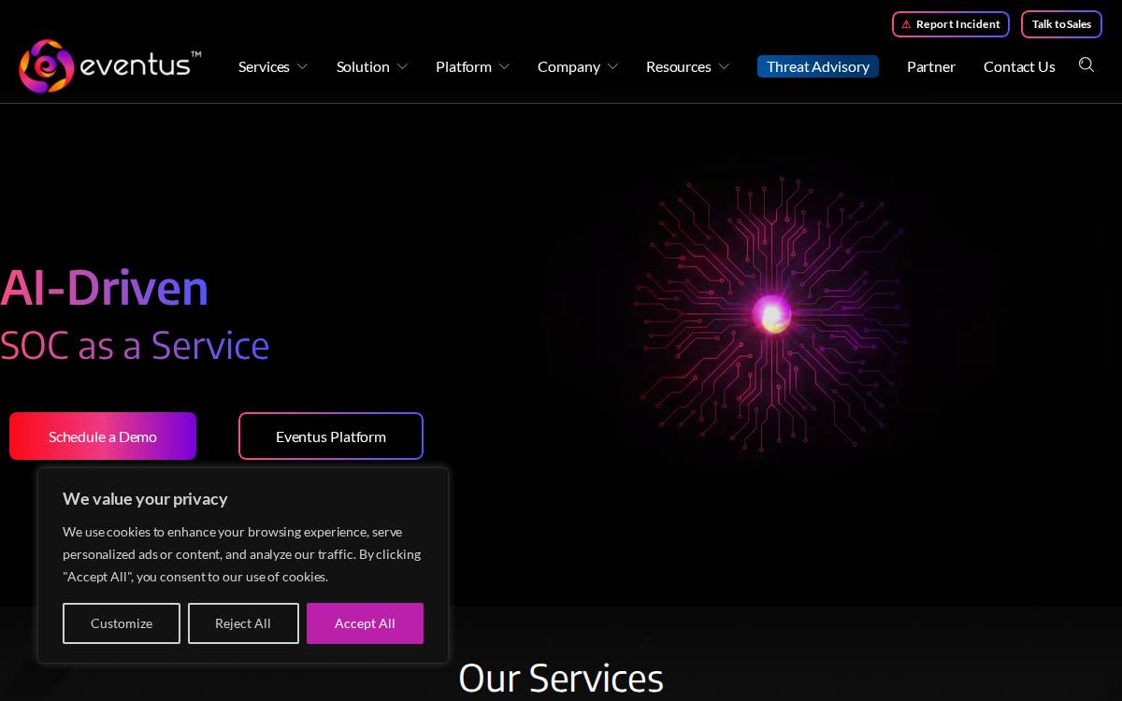Accept All cookies
The width and height of the screenshot is (1122, 701).
click(365, 623)
